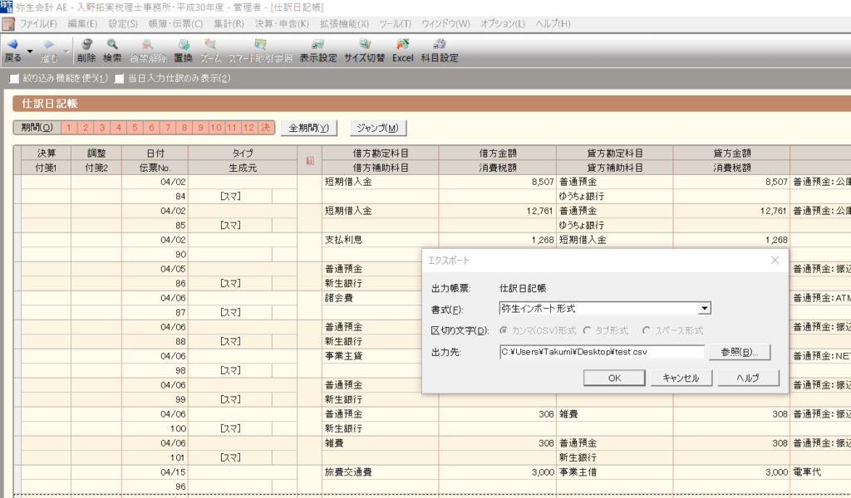Open the ファイル(F) menu
Screen dimensions: 851x498
[x=38, y=24]
